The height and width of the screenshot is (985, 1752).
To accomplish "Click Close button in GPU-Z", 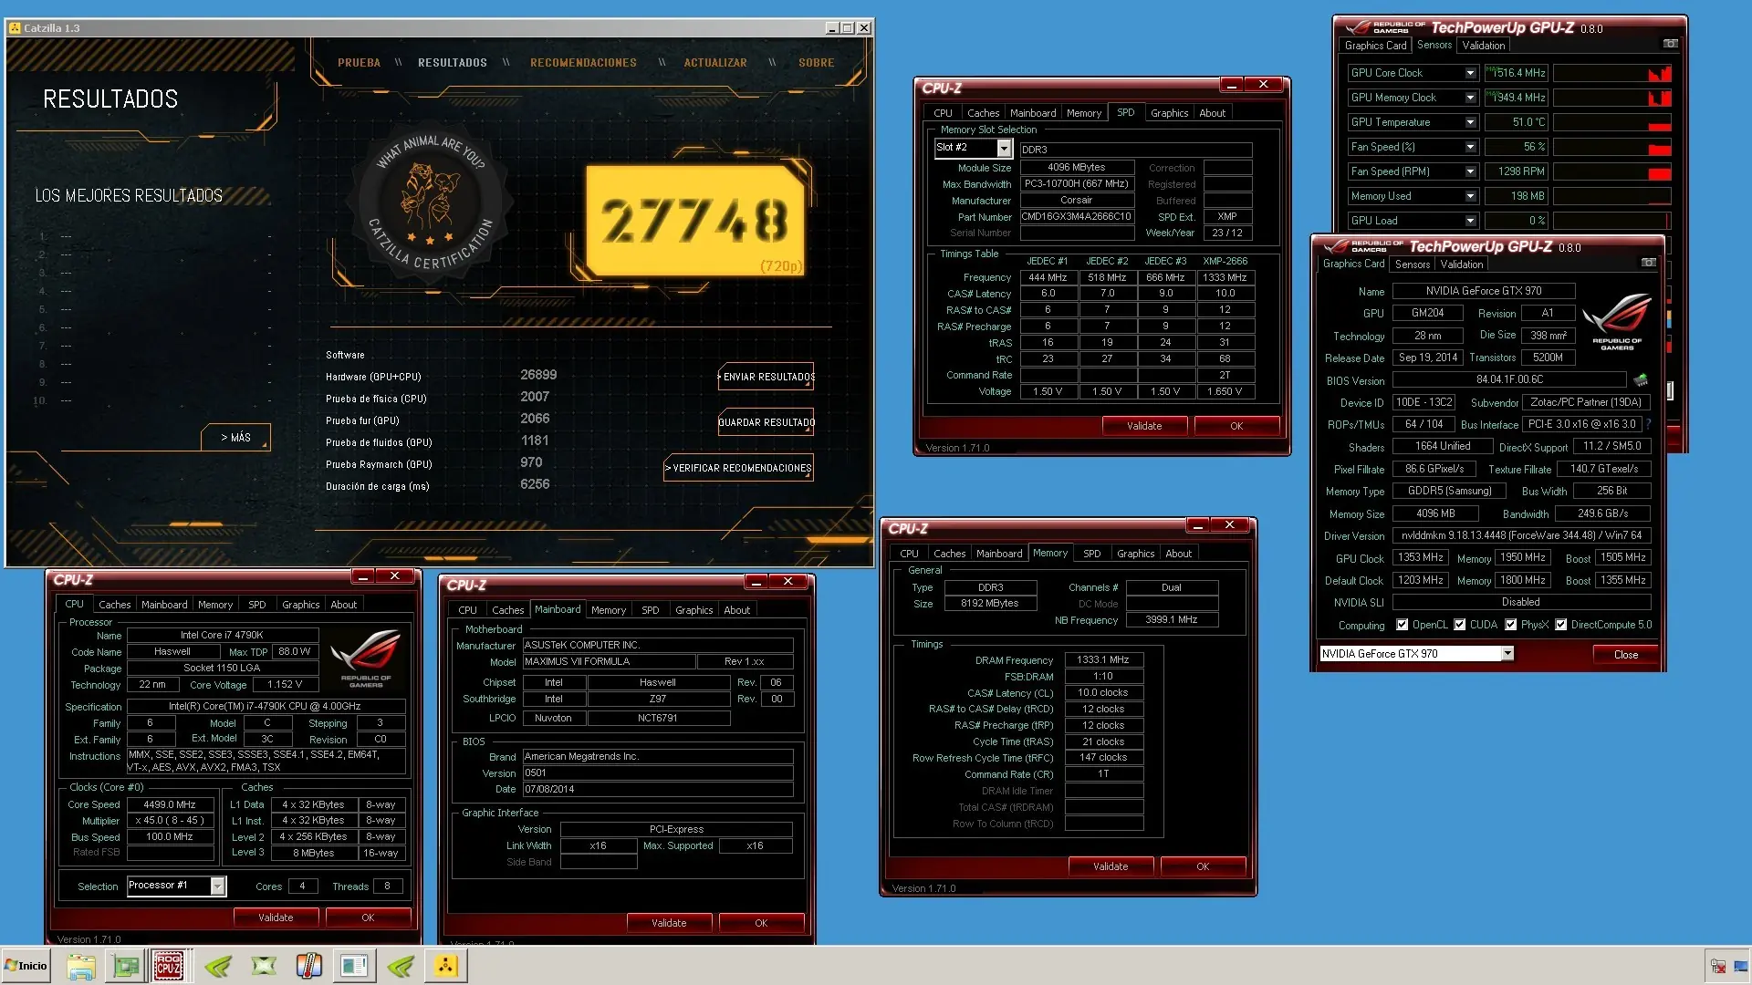I will point(1625,655).
